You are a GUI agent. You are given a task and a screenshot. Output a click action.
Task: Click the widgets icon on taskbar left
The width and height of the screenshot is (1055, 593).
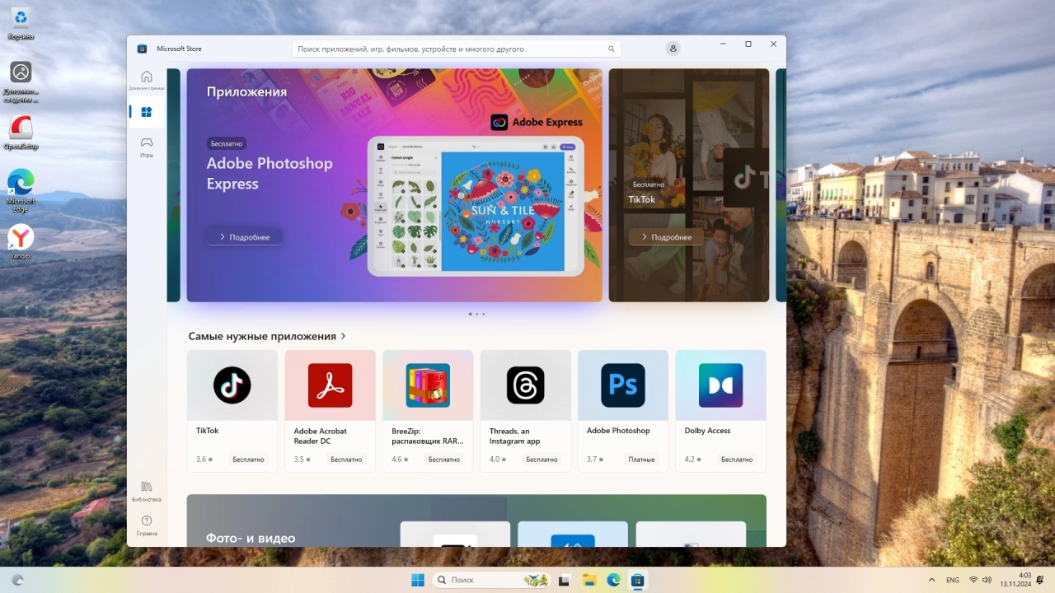(x=17, y=580)
